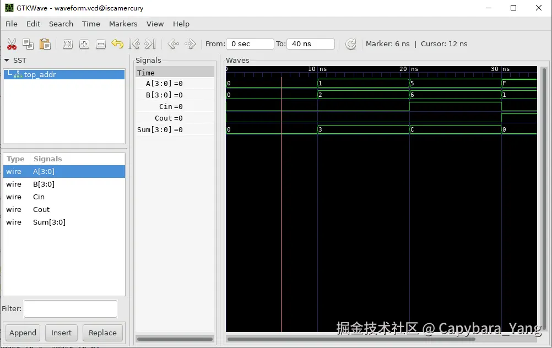The height and width of the screenshot is (348, 552).
Task: Click the Cut traces scissors icon
Action: [12, 44]
